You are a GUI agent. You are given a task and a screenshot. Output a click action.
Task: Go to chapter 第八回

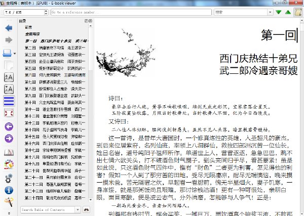tap(55, 89)
